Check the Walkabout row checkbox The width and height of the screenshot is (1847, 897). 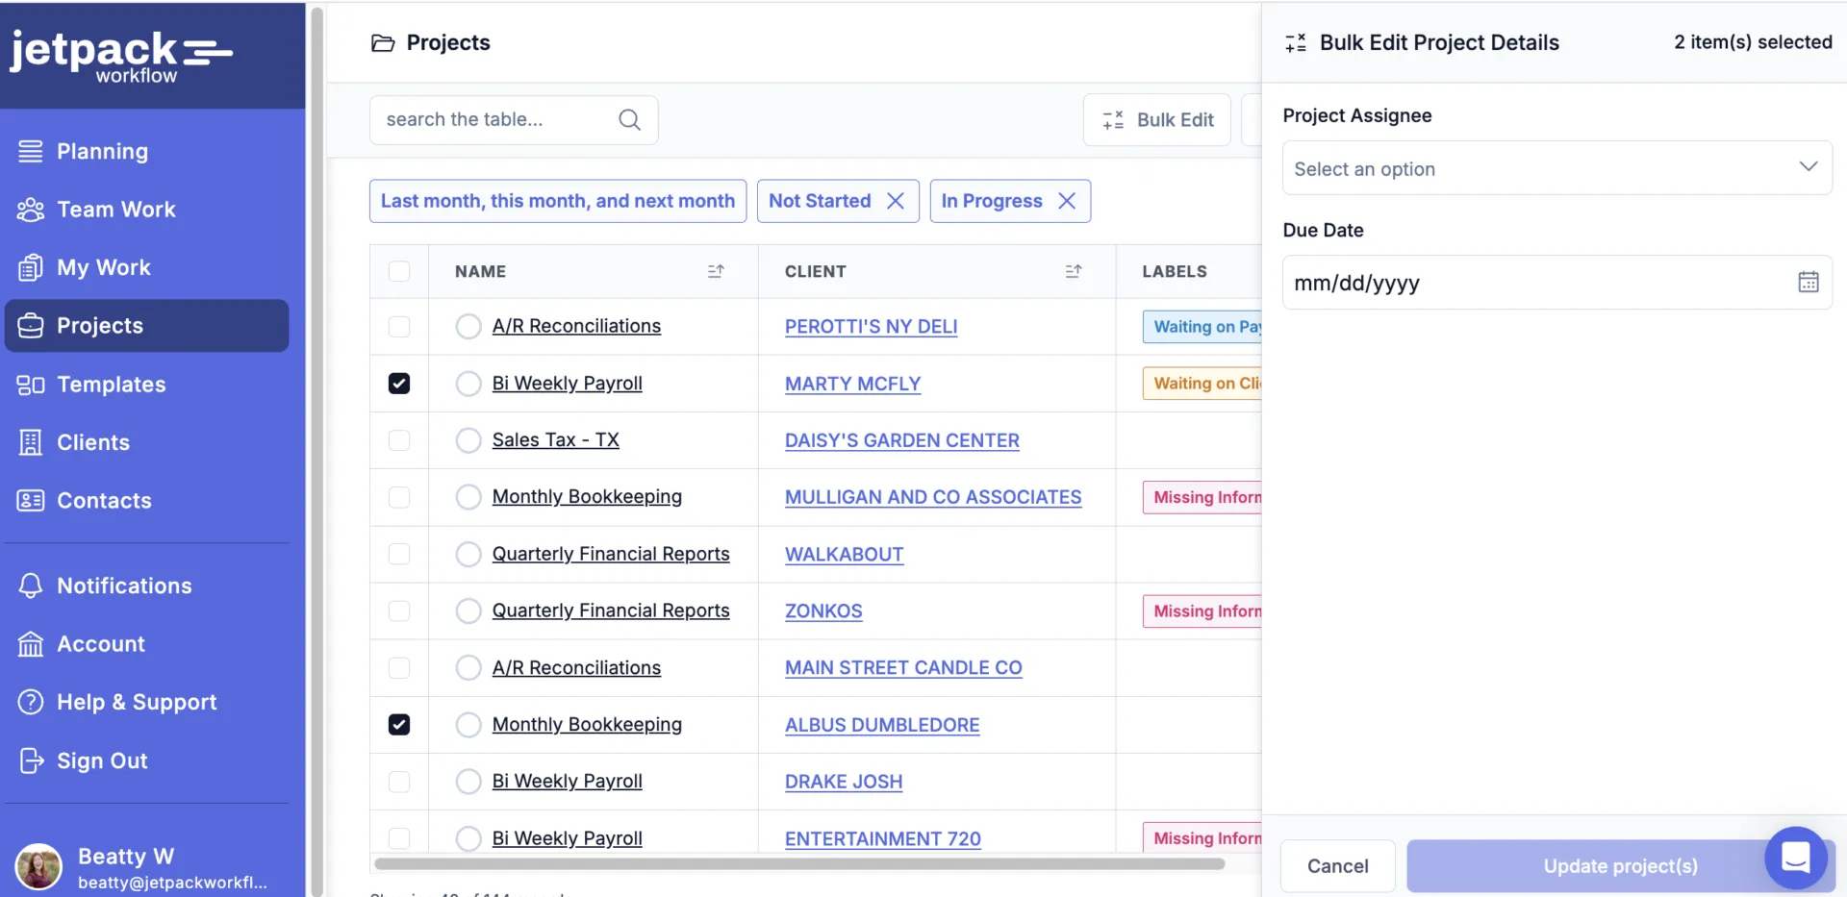coord(399,554)
